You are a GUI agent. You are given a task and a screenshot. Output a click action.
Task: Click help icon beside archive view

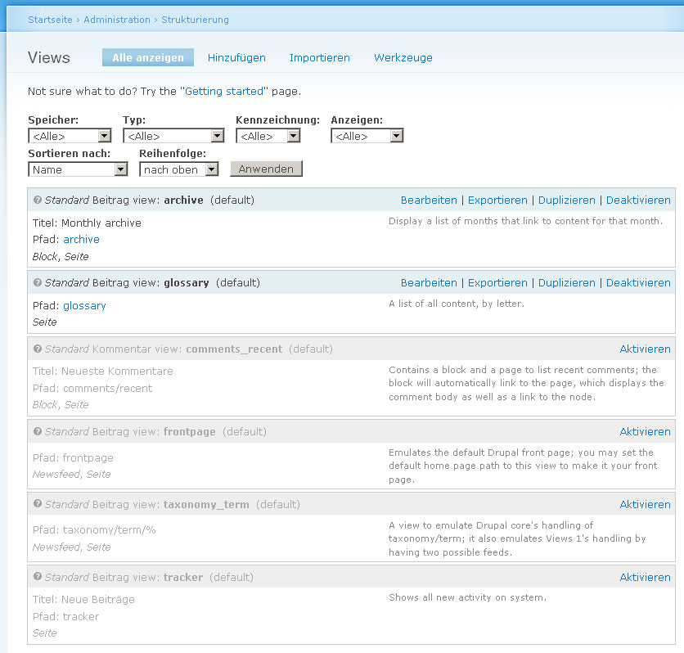click(38, 200)
